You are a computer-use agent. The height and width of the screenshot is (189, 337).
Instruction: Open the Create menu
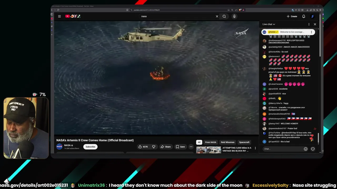click(x=292, y=16)
